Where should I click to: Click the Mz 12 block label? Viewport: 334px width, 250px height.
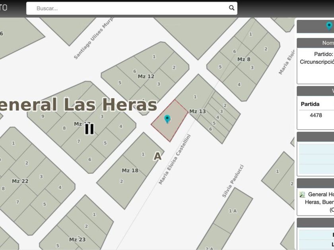(146, 76)
